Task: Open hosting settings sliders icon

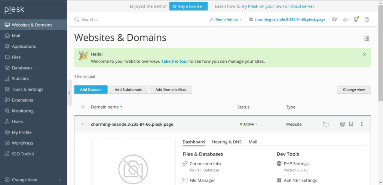Action: click(351, 124)
